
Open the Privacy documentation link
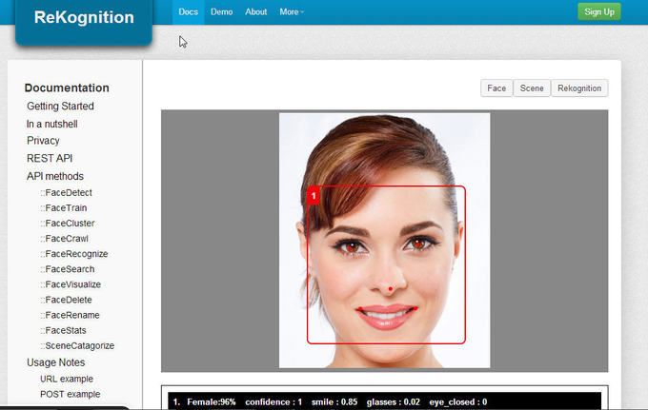pos(43,141)
